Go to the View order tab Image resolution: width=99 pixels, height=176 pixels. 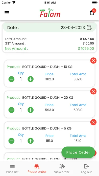pyautogui.click(x=62, y=169)
